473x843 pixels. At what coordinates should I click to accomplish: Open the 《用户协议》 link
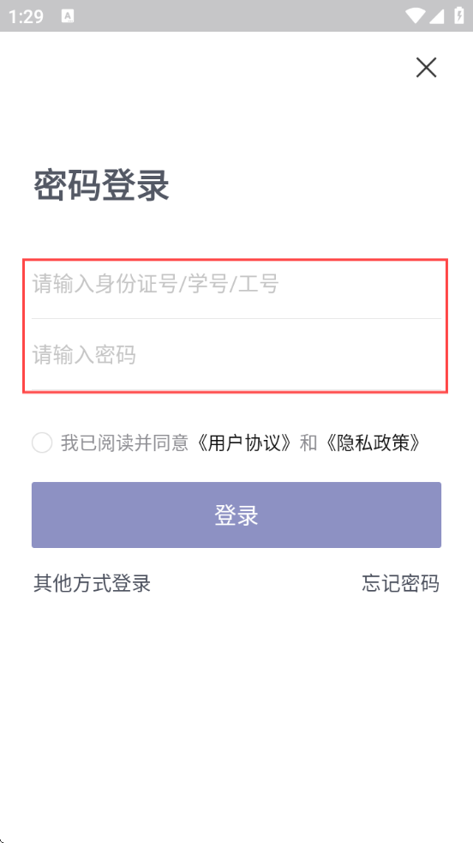(245, 443)
